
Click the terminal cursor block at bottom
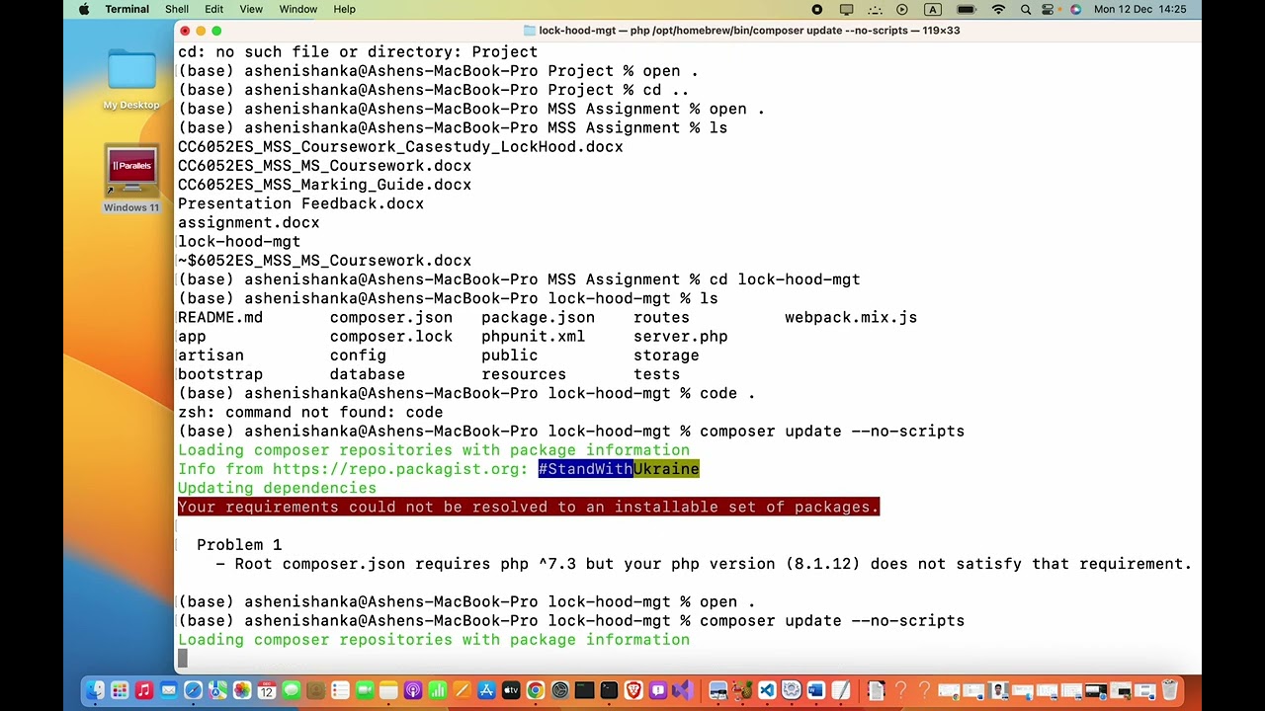coord(182,659)
